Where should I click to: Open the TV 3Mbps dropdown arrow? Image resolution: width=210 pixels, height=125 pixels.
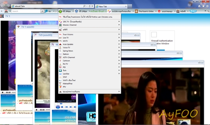(73, 11)
